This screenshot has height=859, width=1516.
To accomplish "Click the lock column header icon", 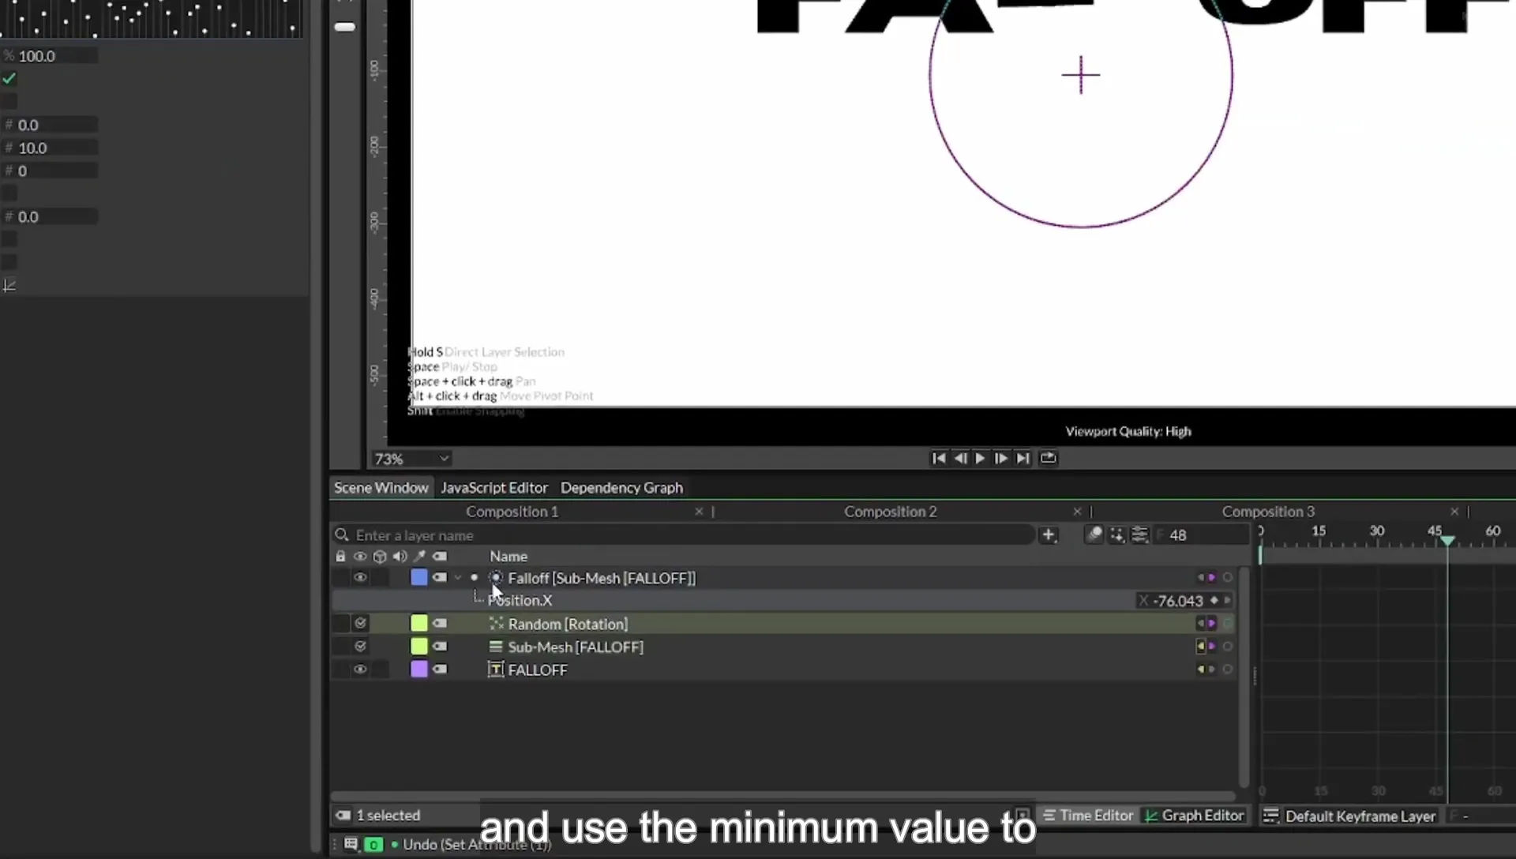I will pyautogui.click(x=340, y=557).
